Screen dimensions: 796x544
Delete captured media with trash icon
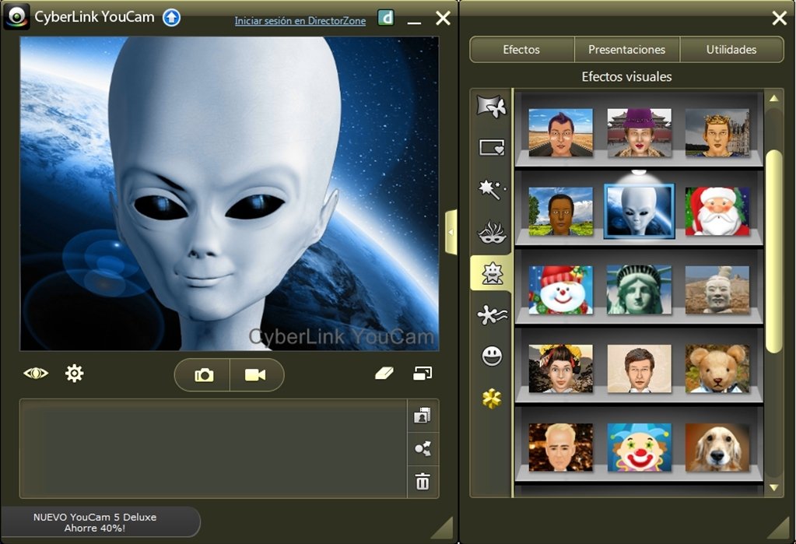pyautogui.click(x=423, y=481)
